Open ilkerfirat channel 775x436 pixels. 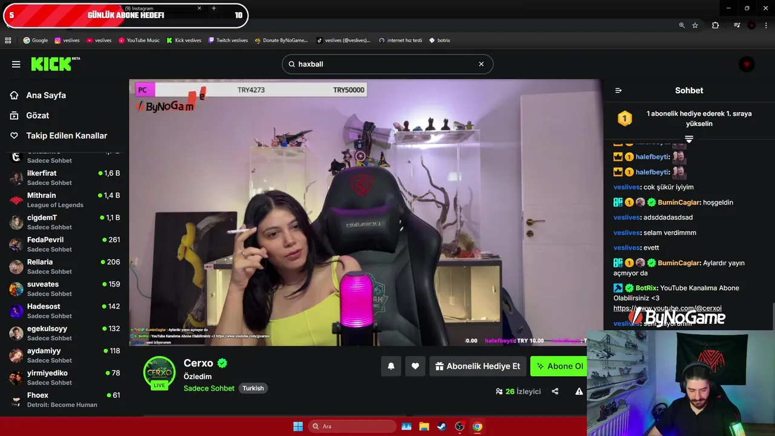(x=64, y=177)
